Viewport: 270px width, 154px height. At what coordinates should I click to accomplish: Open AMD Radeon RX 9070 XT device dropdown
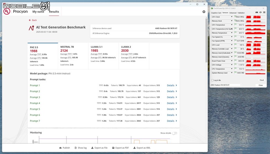tap(226, 85)
